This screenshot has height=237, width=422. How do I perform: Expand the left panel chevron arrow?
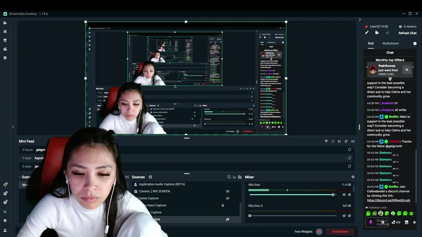pyautogui.click(x=13, y=127)
